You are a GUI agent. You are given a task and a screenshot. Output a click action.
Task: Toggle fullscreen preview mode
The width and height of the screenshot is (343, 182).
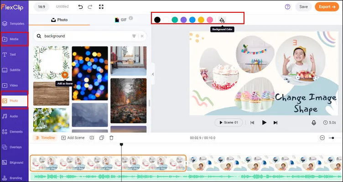coord(101,7)
